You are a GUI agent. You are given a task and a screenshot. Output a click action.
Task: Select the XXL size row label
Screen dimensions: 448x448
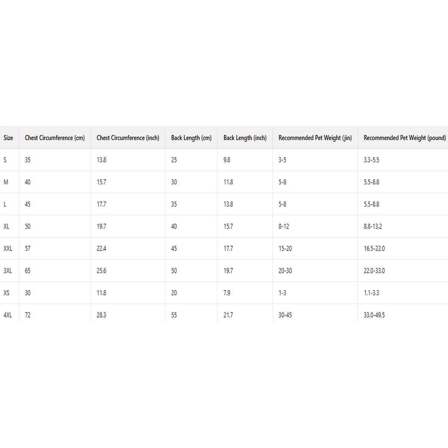8,249
